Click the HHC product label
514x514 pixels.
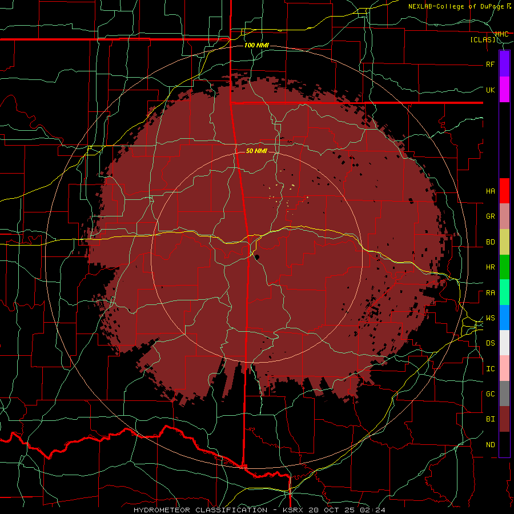coord(502,34)
